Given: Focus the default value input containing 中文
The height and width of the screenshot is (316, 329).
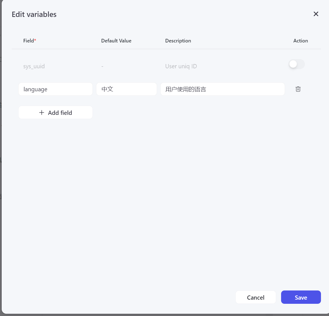Looking at the screenshot, I should click(x=126, y=89).
